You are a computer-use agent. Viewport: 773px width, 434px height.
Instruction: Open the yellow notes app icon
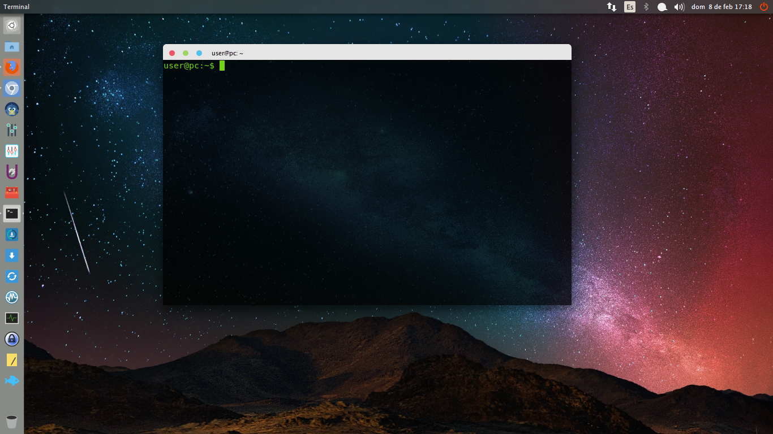point(12,360)
